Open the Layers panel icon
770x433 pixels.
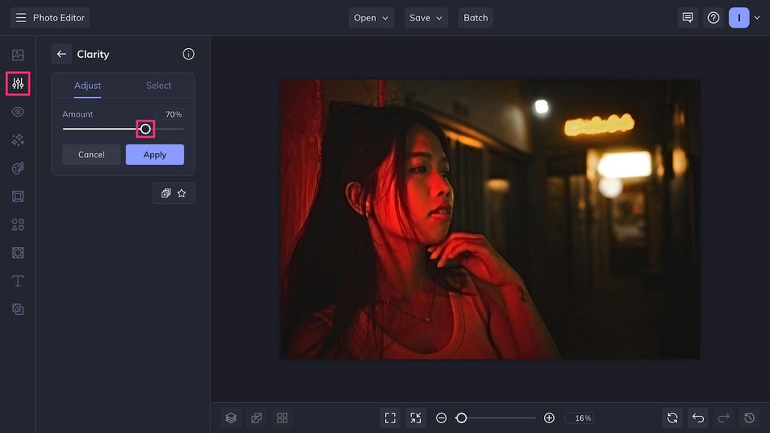(x=231, y=418)
